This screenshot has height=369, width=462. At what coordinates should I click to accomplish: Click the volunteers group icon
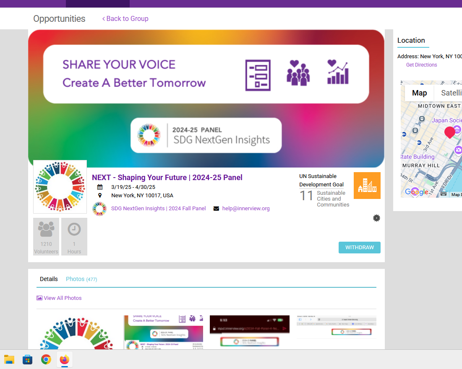pos(46,230)
